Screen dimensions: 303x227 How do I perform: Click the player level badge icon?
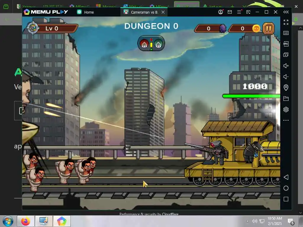point(33,28)
